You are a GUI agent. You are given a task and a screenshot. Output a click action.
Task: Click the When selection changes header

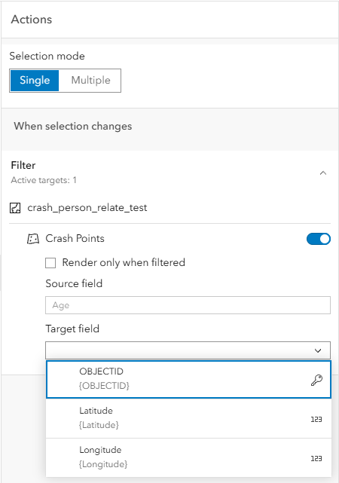tap(73, 127)
